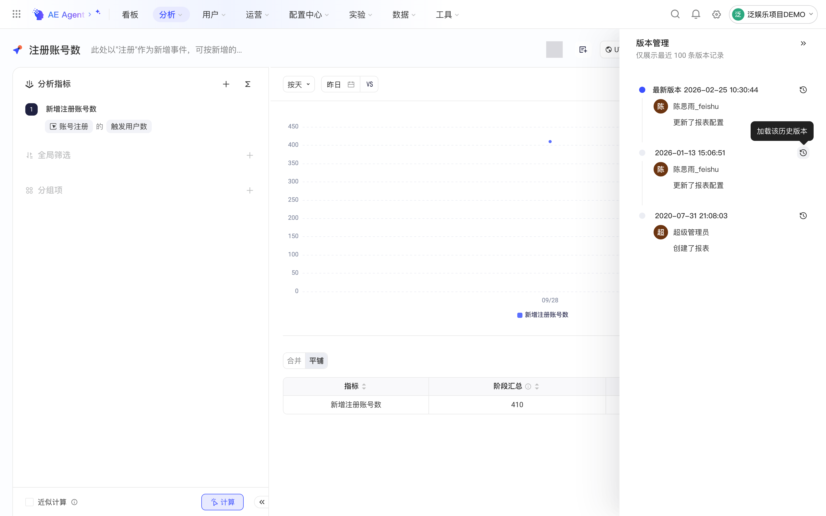The image size is (826, 516).
Task: Show stage summary info icon
Action: click(528, 386)
